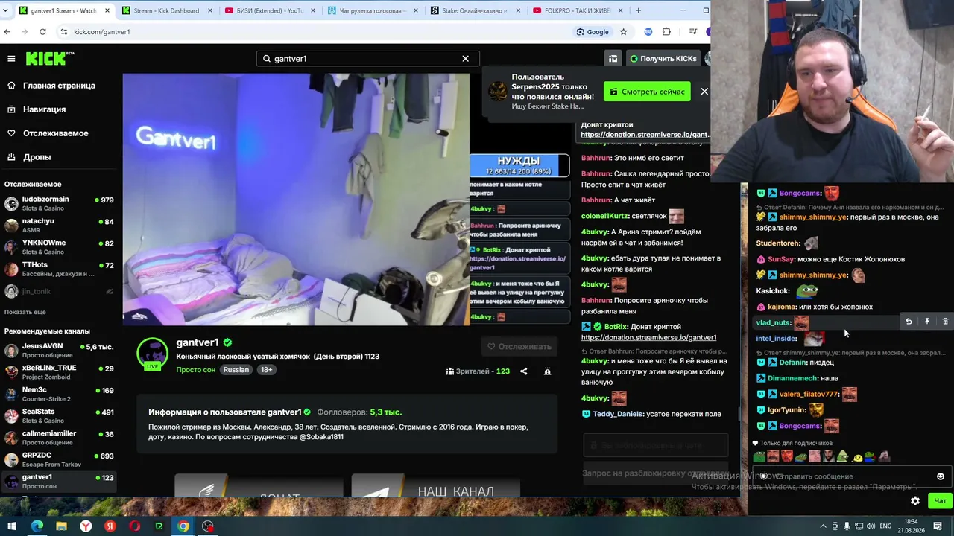954x536 pixels.
Task: Dismiss the Serpens2025 online notification
Action: pyautogui.click(x=704, y=92)
